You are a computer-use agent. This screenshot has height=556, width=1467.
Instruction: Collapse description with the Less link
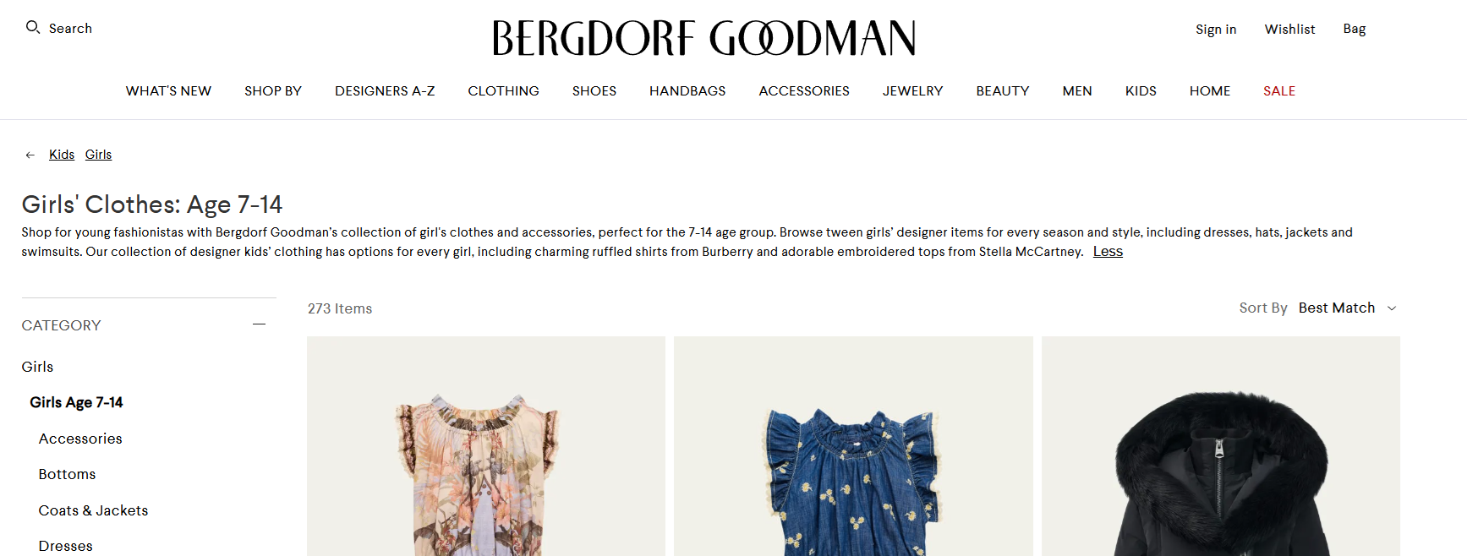pos(1108,252)
